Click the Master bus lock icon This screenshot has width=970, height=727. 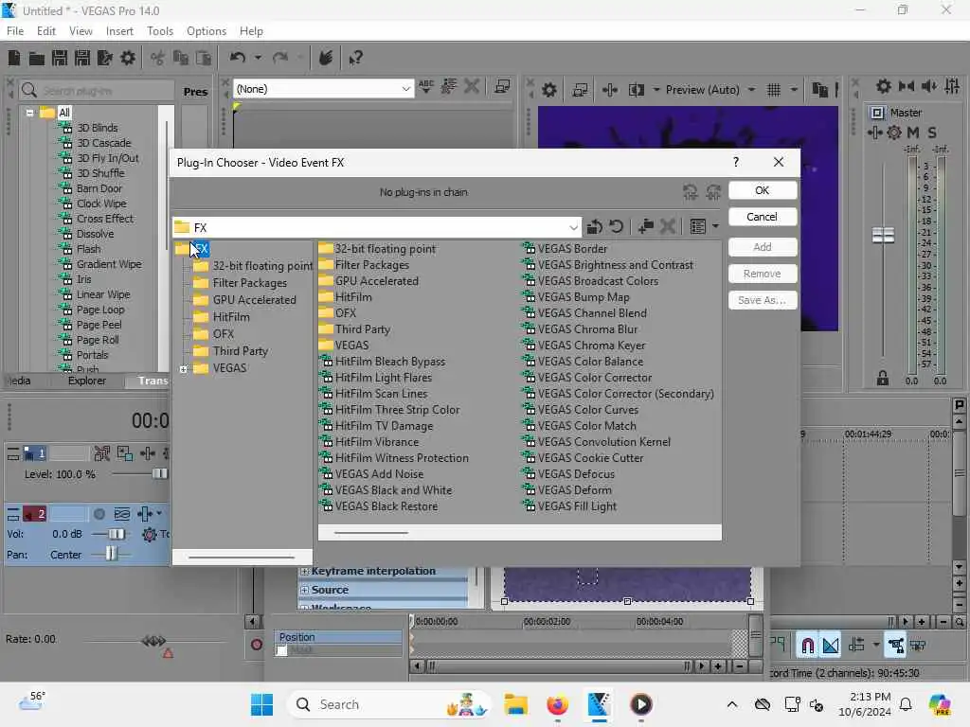pyautogui.click(x=883, y=379)
